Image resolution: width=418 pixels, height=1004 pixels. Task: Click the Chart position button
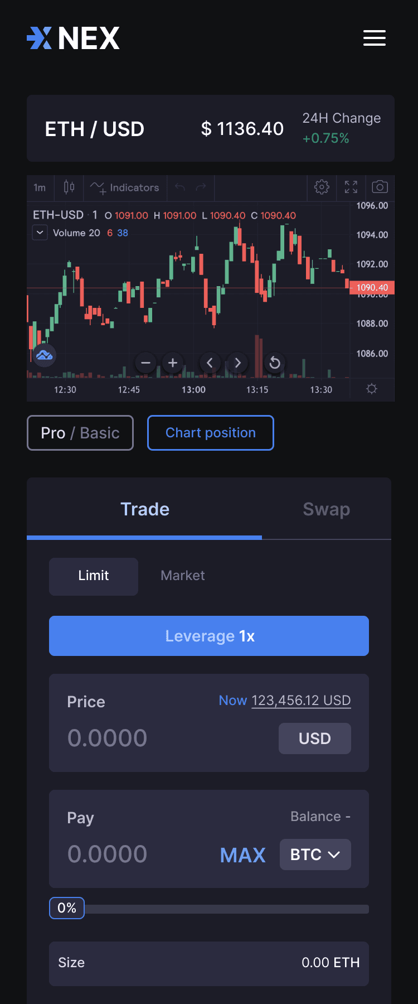click(211, 433)
